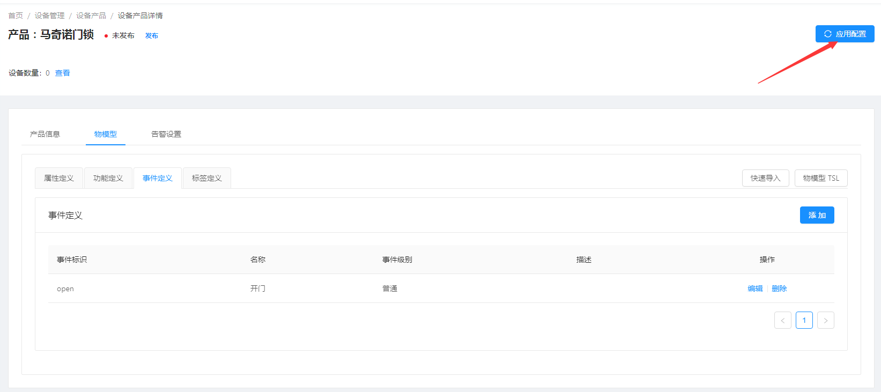Click the 应用配置 refresh icon button
This screenshot has height=392, width=881.
coord(845,34)
